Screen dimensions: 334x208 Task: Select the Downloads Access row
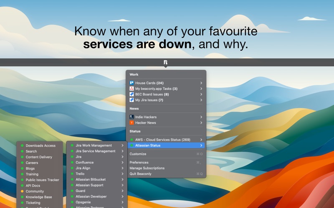[x=40, y=146]
